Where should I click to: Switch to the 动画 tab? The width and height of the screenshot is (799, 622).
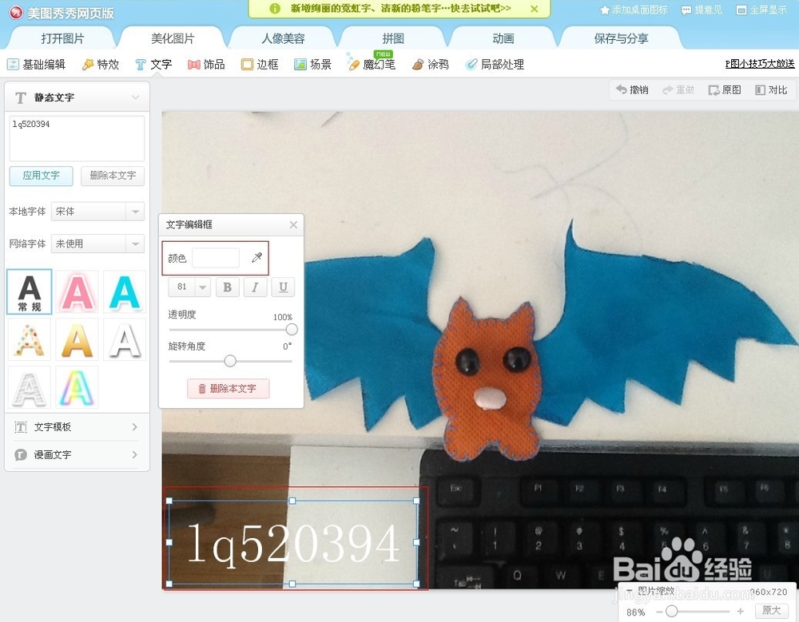pos(503,38)
